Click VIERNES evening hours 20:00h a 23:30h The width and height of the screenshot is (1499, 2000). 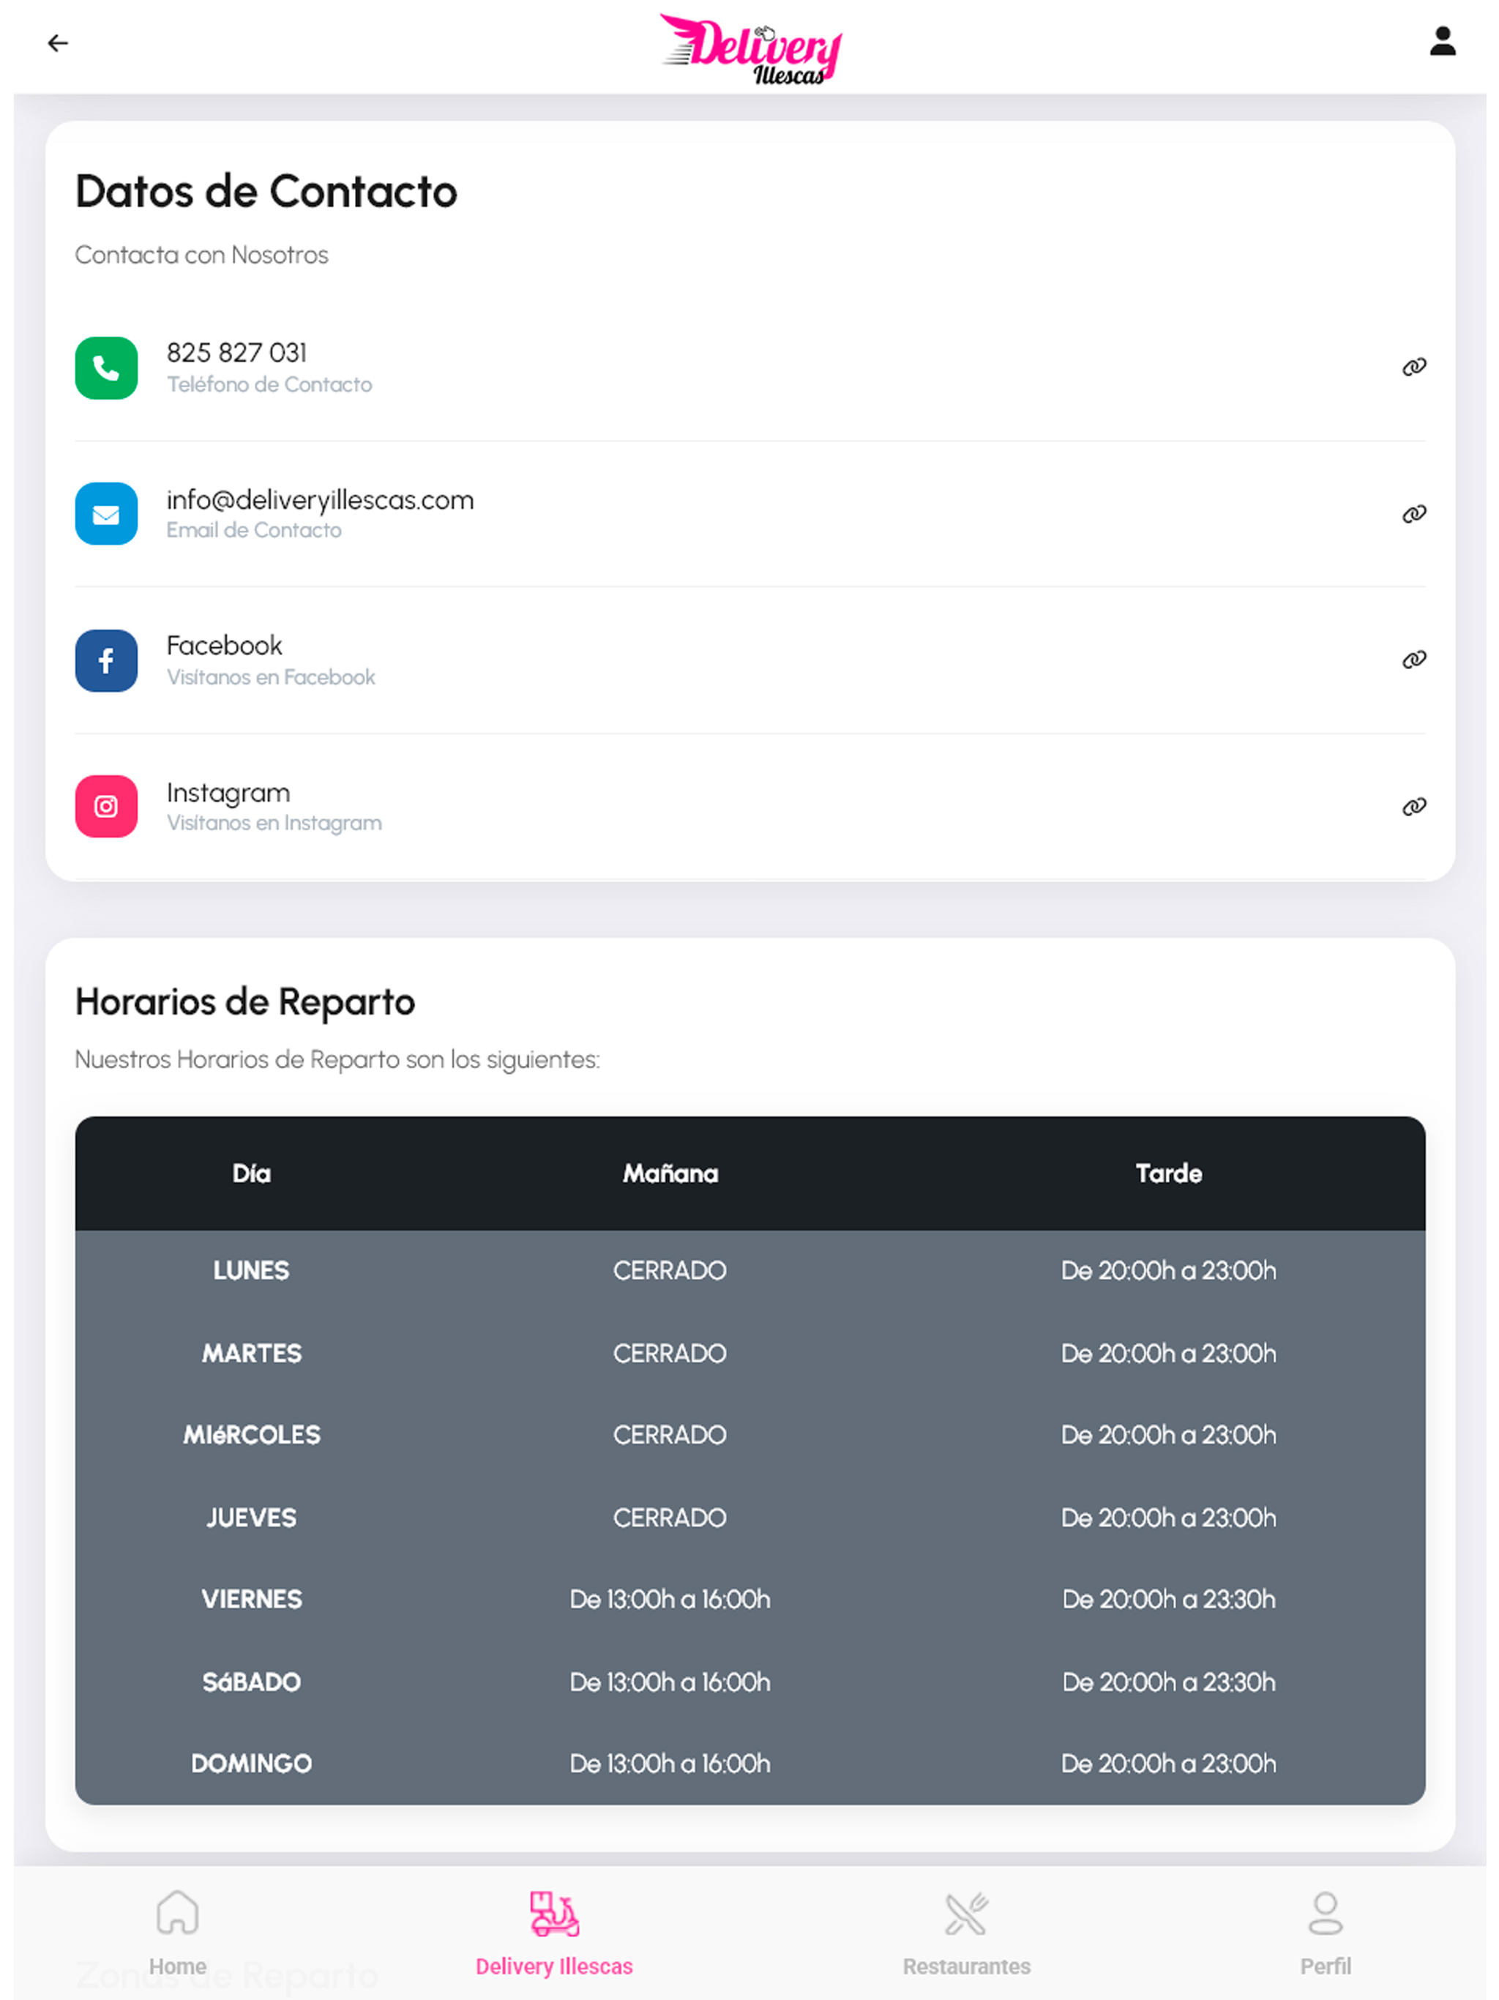tap(1168, 1600)
